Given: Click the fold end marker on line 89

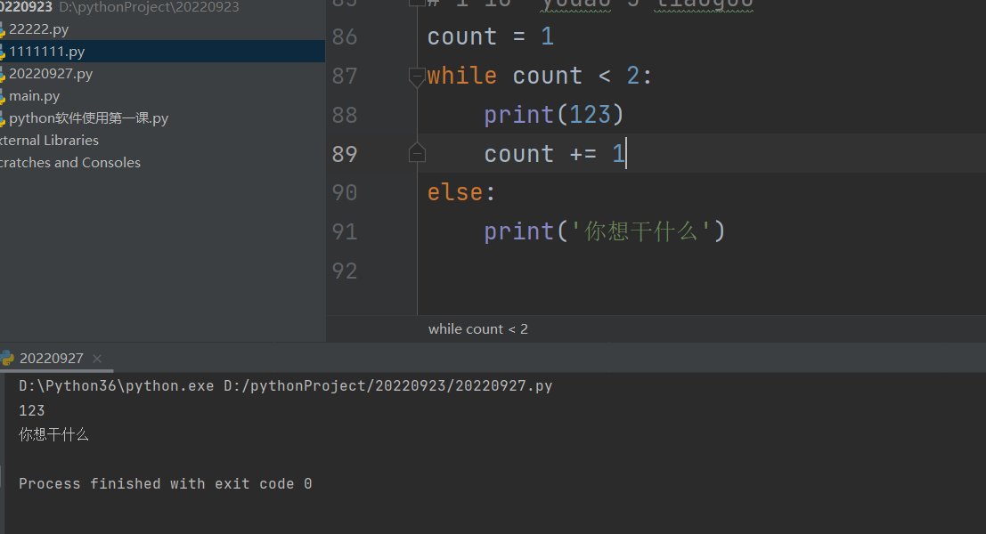Looking at the screenshot, I should (x=417, y=153).
